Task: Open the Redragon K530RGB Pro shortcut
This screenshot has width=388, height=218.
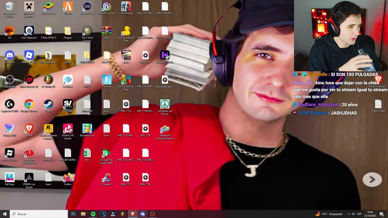Action: click(29, 157)
